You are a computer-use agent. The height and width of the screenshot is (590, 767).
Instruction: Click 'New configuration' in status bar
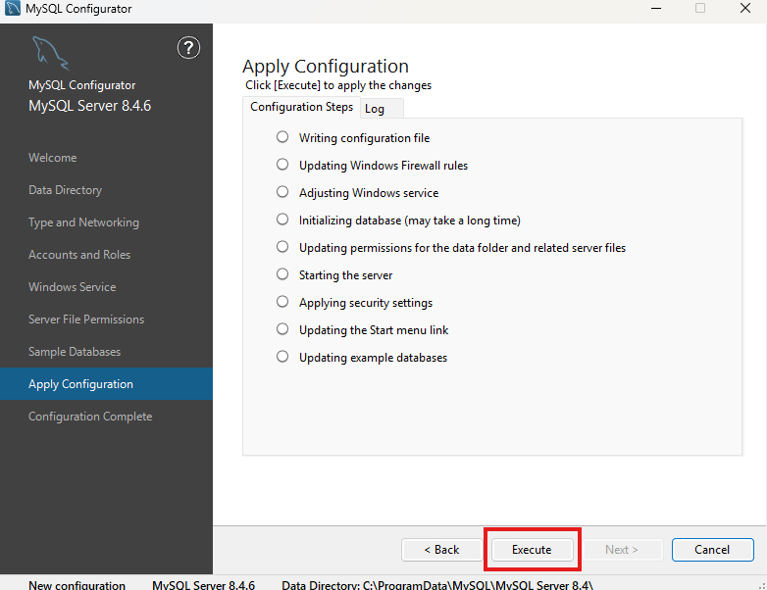click(77, 585)
